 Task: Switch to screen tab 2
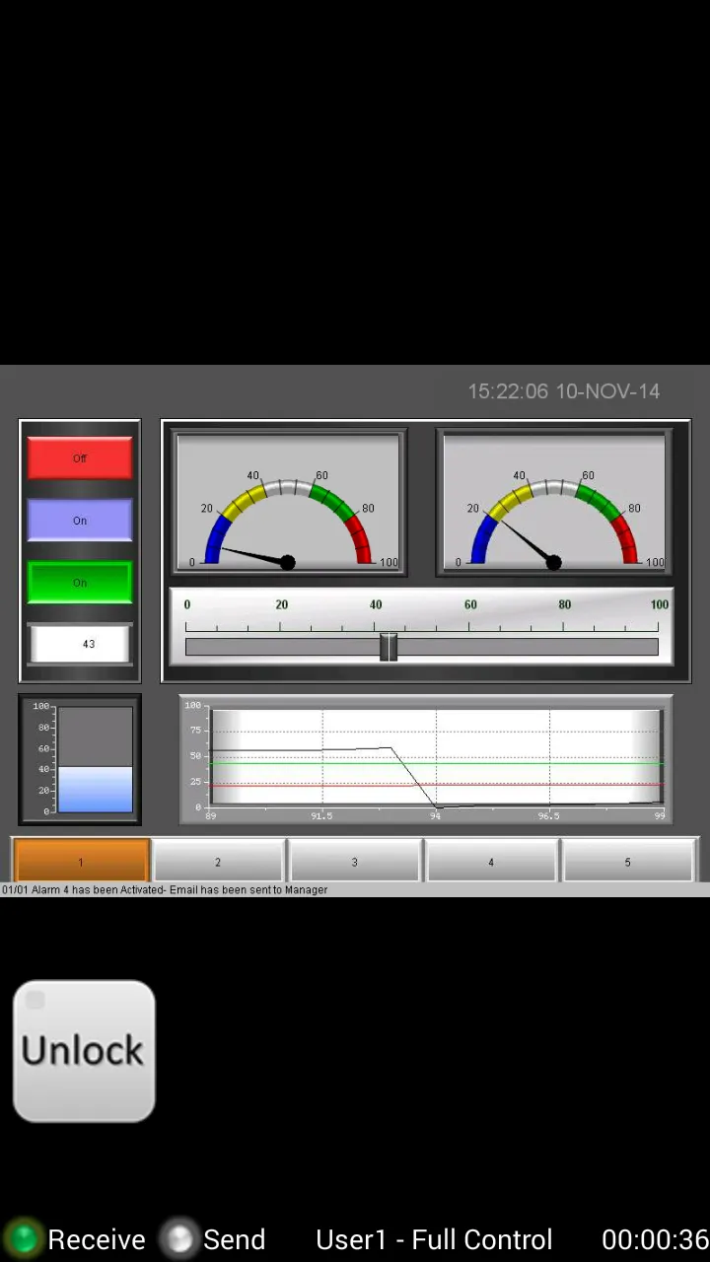[218, 862]
